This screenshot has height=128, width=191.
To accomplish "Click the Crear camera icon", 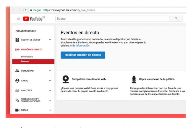I will 17,111.
